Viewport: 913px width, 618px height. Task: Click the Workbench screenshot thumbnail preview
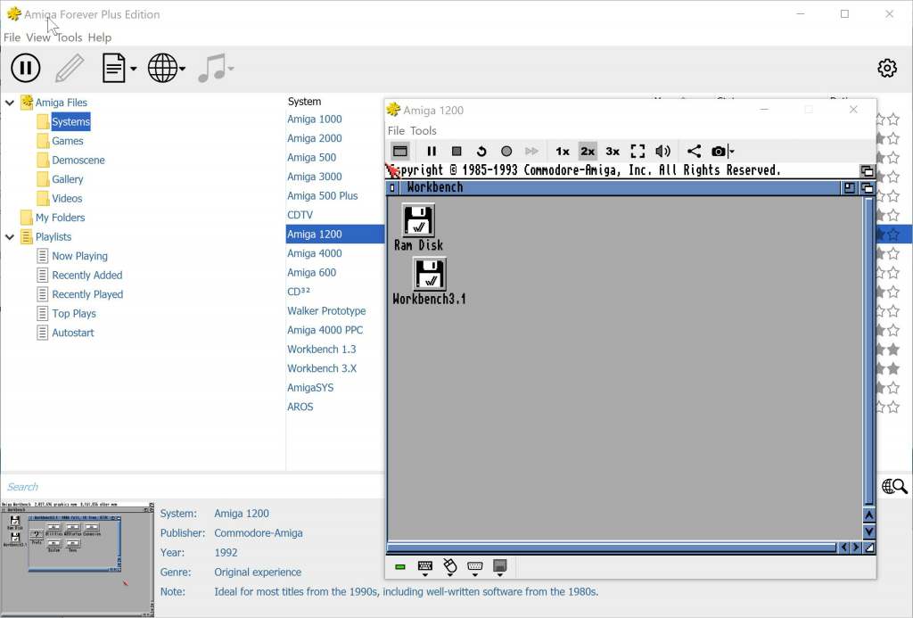pyautogui.click(x=77, y=558)
